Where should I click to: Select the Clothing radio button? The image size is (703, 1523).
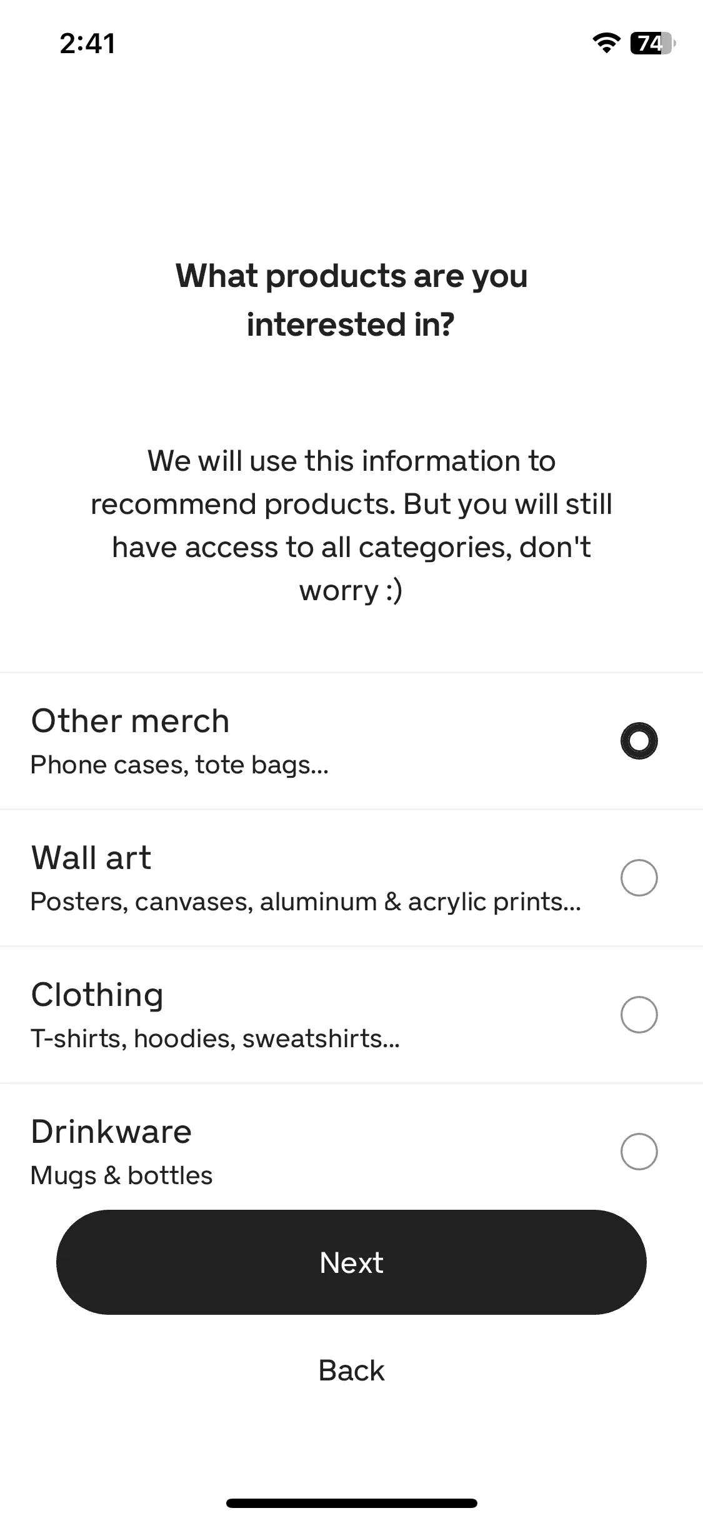click(639, 1014)
